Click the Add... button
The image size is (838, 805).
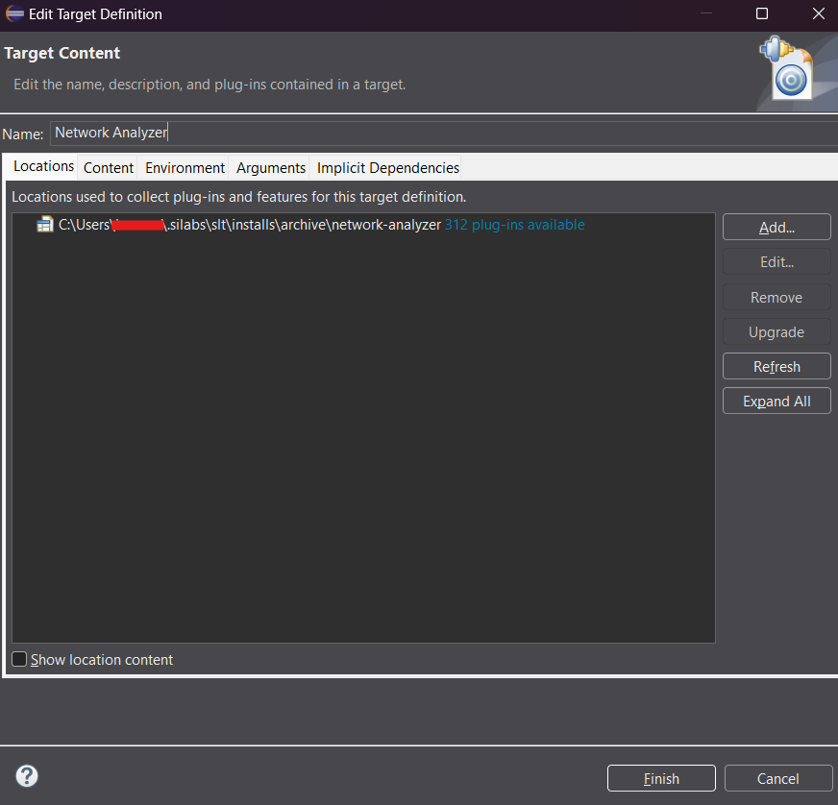(776, 227)
